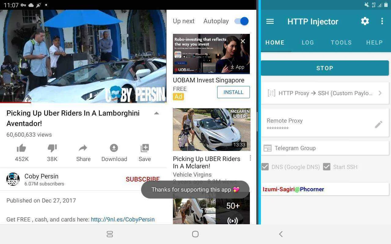Screen dimensions: 391x244
Task: Toggle Start SSH checkbox
Action: (327, 167)
